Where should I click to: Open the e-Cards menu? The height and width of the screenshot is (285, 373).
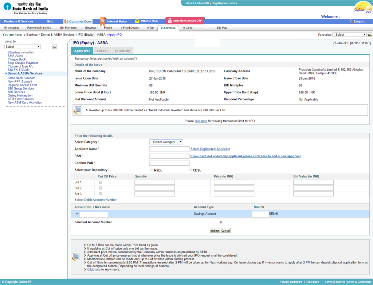(x=188, y=28)
